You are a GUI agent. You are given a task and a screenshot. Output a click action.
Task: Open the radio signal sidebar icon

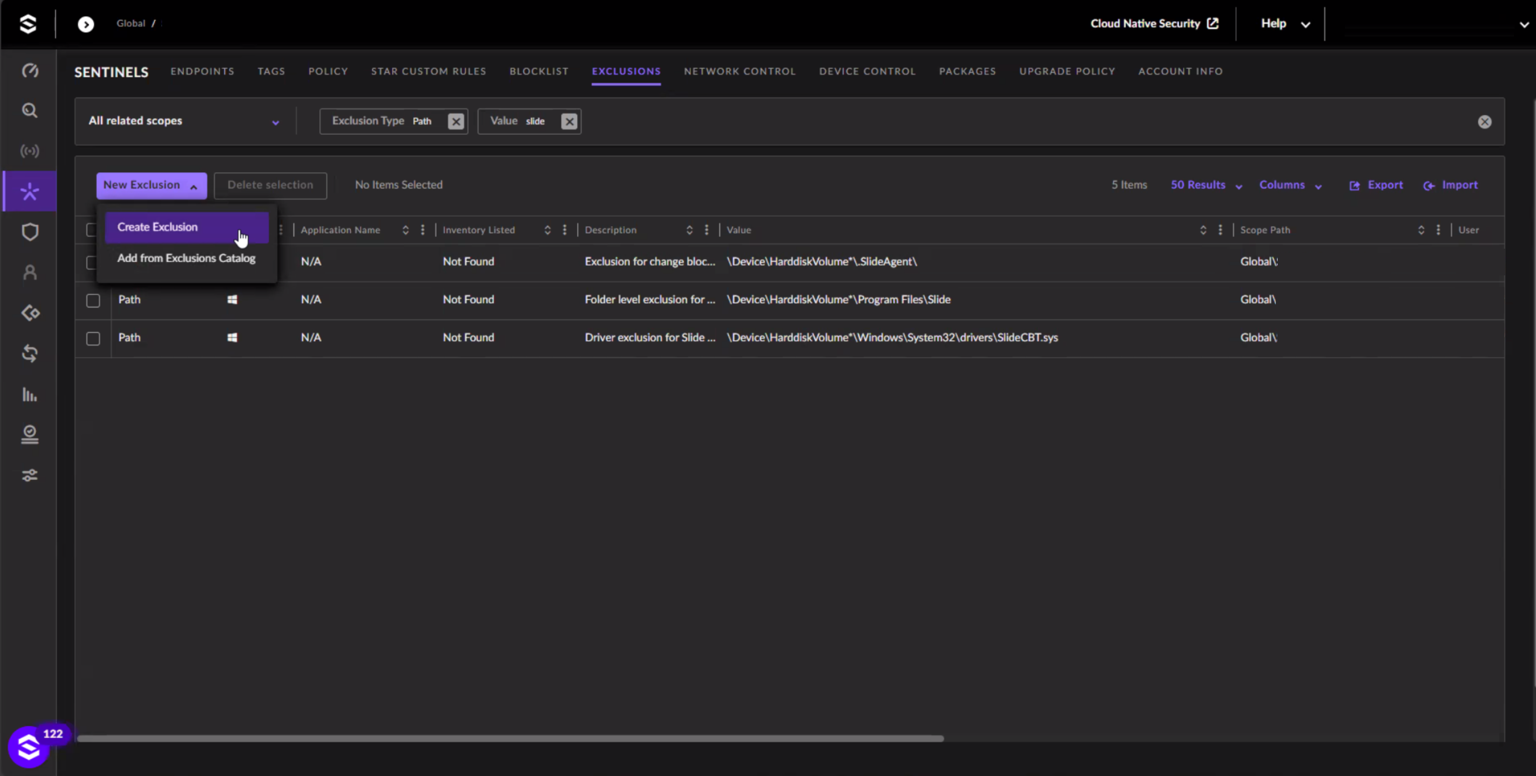(x=30, y=151)
